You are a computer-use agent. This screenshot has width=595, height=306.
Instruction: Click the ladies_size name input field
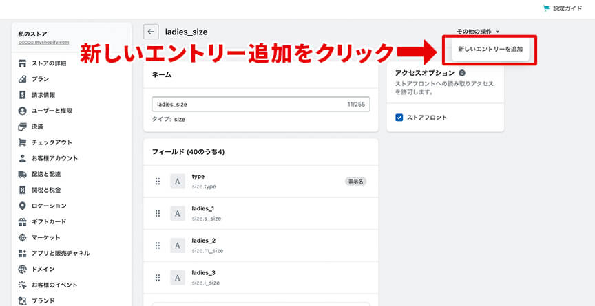[x=261, y=104]
